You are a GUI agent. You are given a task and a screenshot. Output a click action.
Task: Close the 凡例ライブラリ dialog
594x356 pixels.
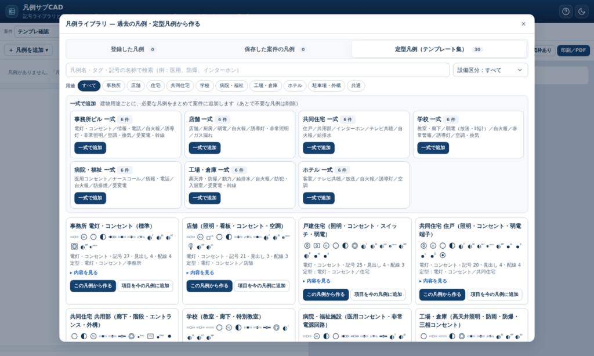(x=523, y=24)
